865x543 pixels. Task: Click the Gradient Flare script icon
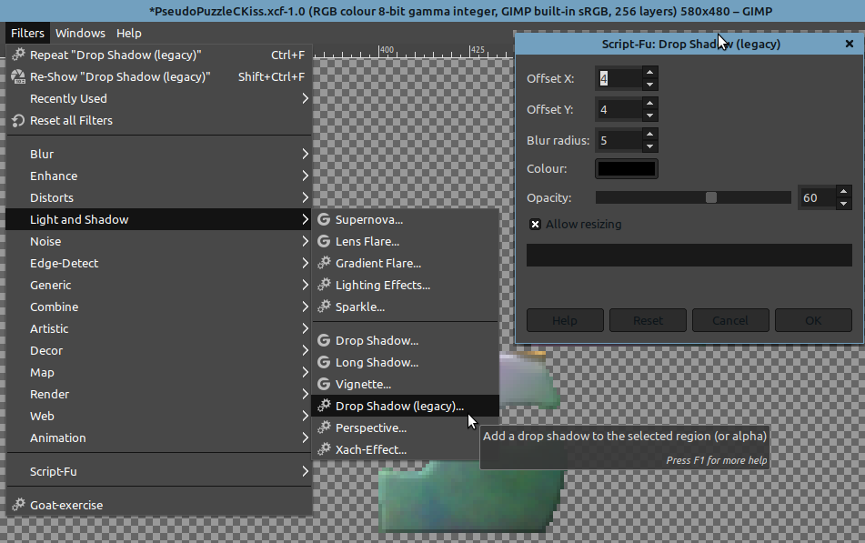pyautogui.click(x=323, y=263)
